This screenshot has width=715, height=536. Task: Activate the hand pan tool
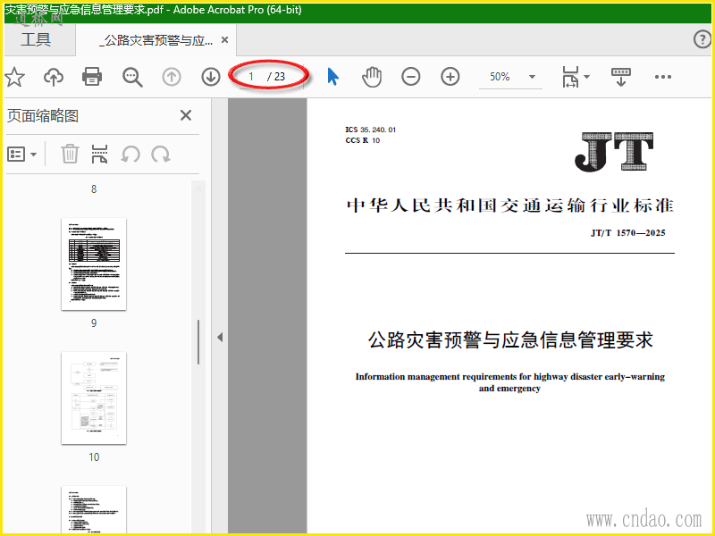(372, 77)
